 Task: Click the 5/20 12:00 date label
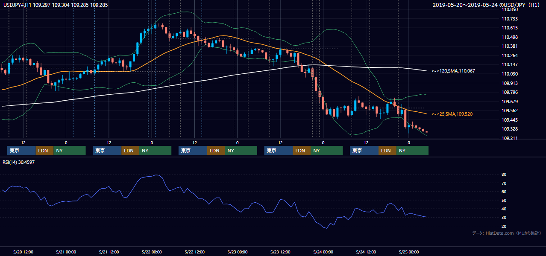[x=23, y=252]
